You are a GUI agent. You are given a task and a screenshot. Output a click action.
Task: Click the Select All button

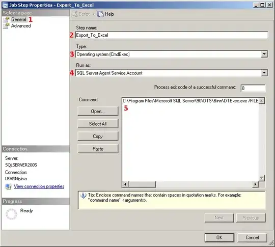pos(98,124)
